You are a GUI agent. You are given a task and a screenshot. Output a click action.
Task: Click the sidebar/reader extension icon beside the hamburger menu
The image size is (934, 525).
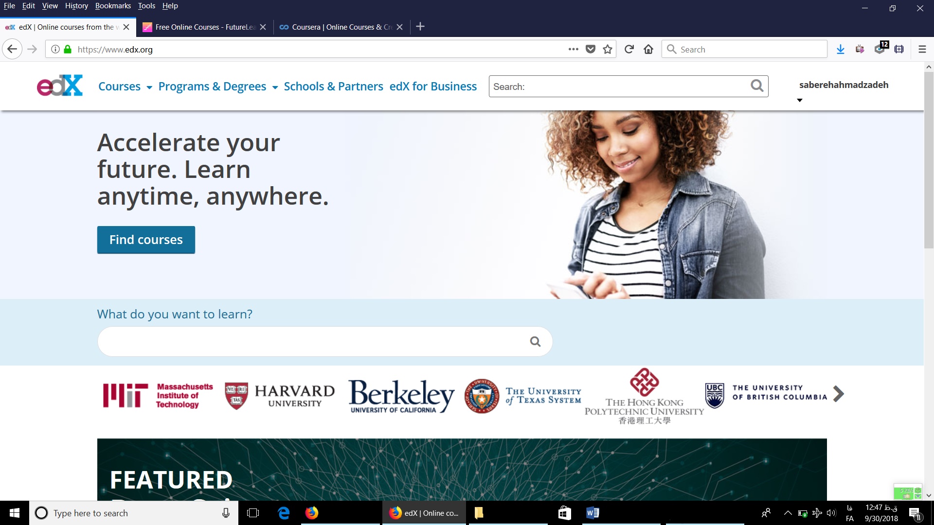tap(899, 49)
